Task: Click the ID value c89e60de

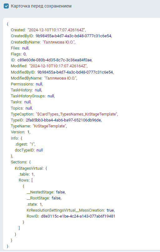Action: (55, 60)
